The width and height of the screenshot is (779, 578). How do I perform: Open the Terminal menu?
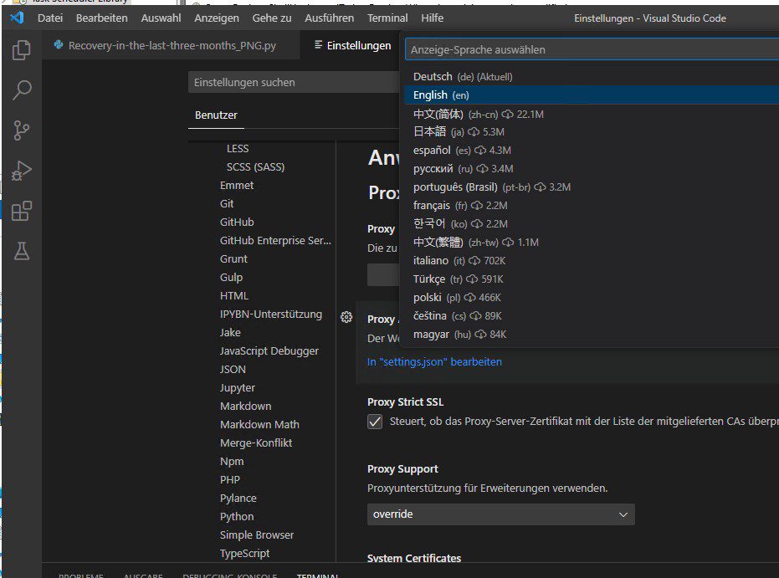(x=387, y=18)
